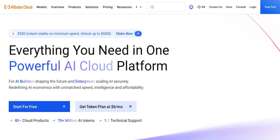Go to Resources in the top navigation

124,7
